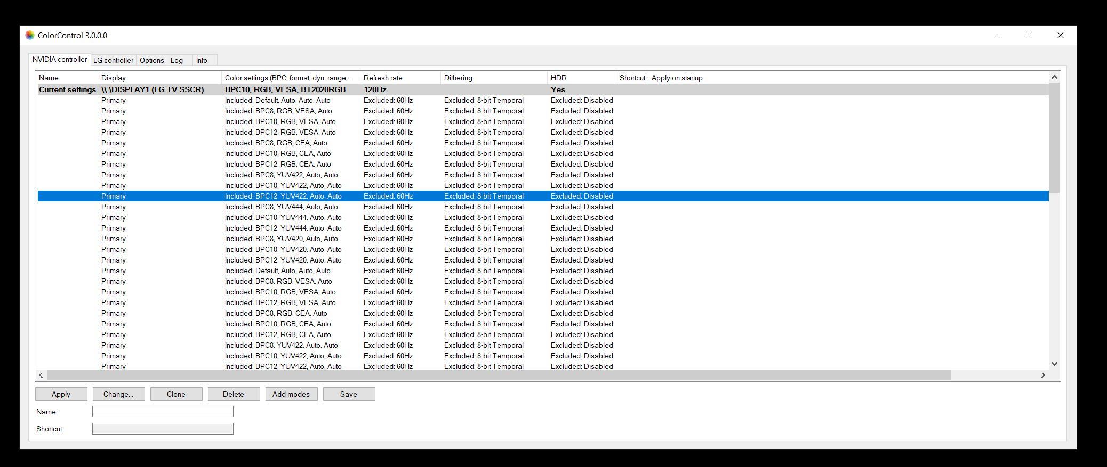Select first 'Included: BPC10, YUV422, Auto, Auto' row
Image resolution: width=1107 pixels, height=467 pixels.
click(x=543, y=185)
